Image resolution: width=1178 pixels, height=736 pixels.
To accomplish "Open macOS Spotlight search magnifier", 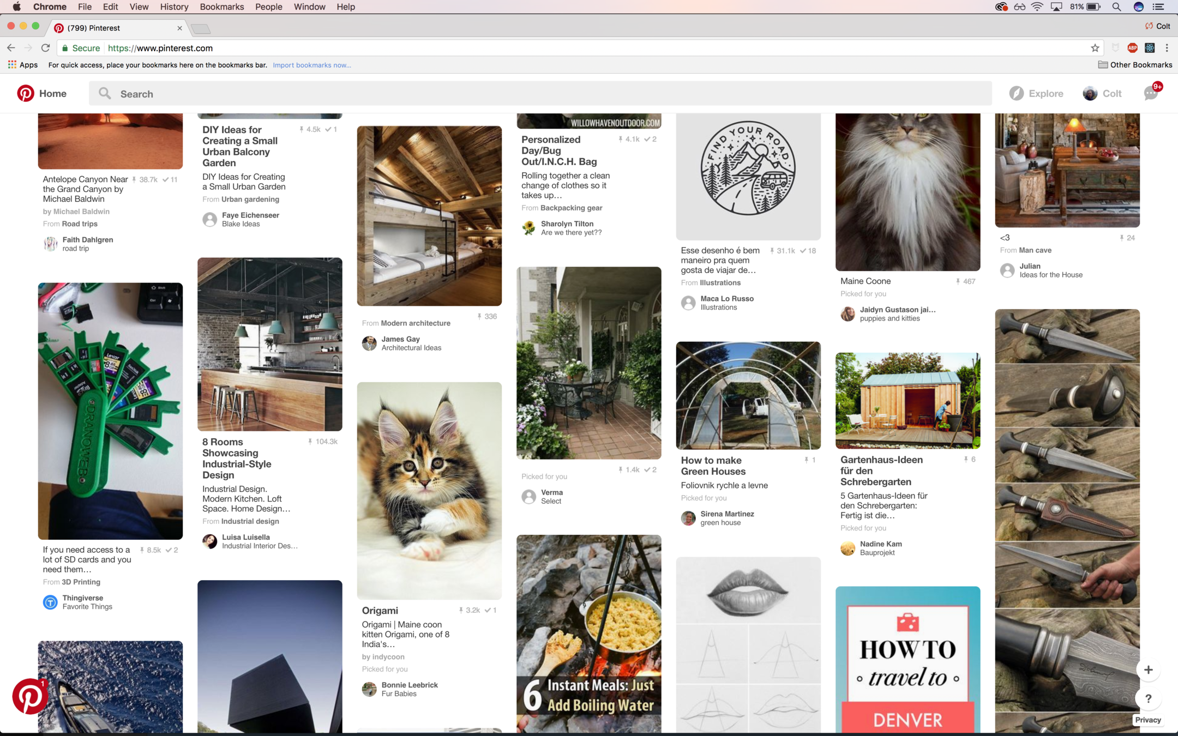I will tap(1116, 7).
